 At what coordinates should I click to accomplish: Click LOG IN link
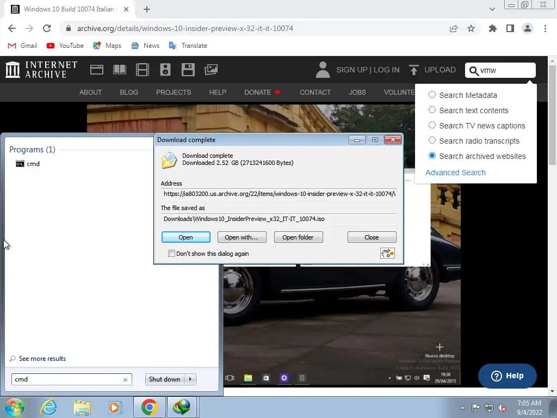point(387,70)
